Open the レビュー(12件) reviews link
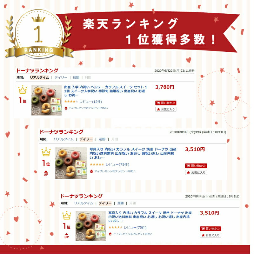The height and width of the screenshot is (254, 254). click(91, 102)
